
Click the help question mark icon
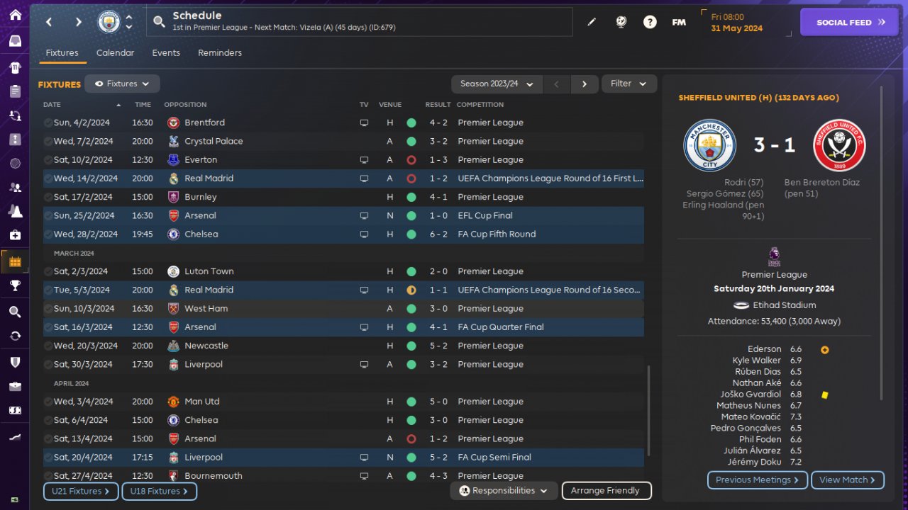point(650,22)
